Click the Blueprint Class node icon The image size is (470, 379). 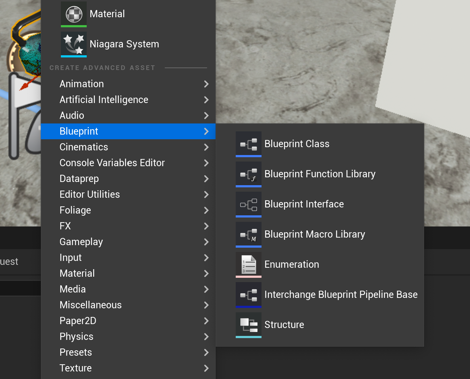click(x=249, y=144)
